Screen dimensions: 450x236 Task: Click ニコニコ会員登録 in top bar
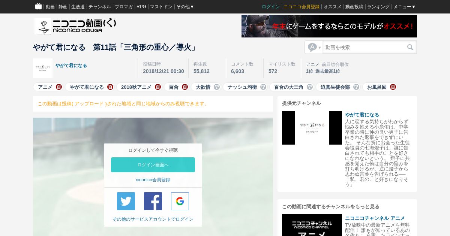[x=301, y=7]
